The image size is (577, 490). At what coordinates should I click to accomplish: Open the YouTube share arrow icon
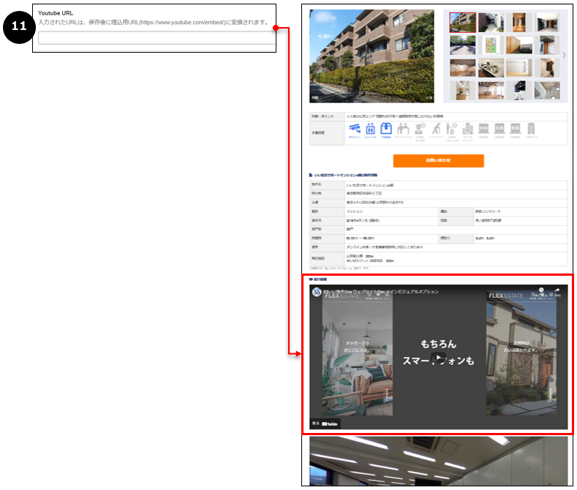[x=557, y=290]
